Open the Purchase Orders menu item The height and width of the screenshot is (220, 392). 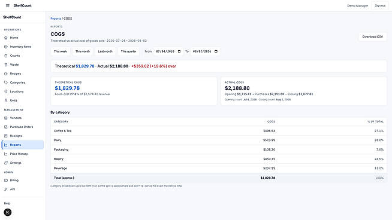23,127
